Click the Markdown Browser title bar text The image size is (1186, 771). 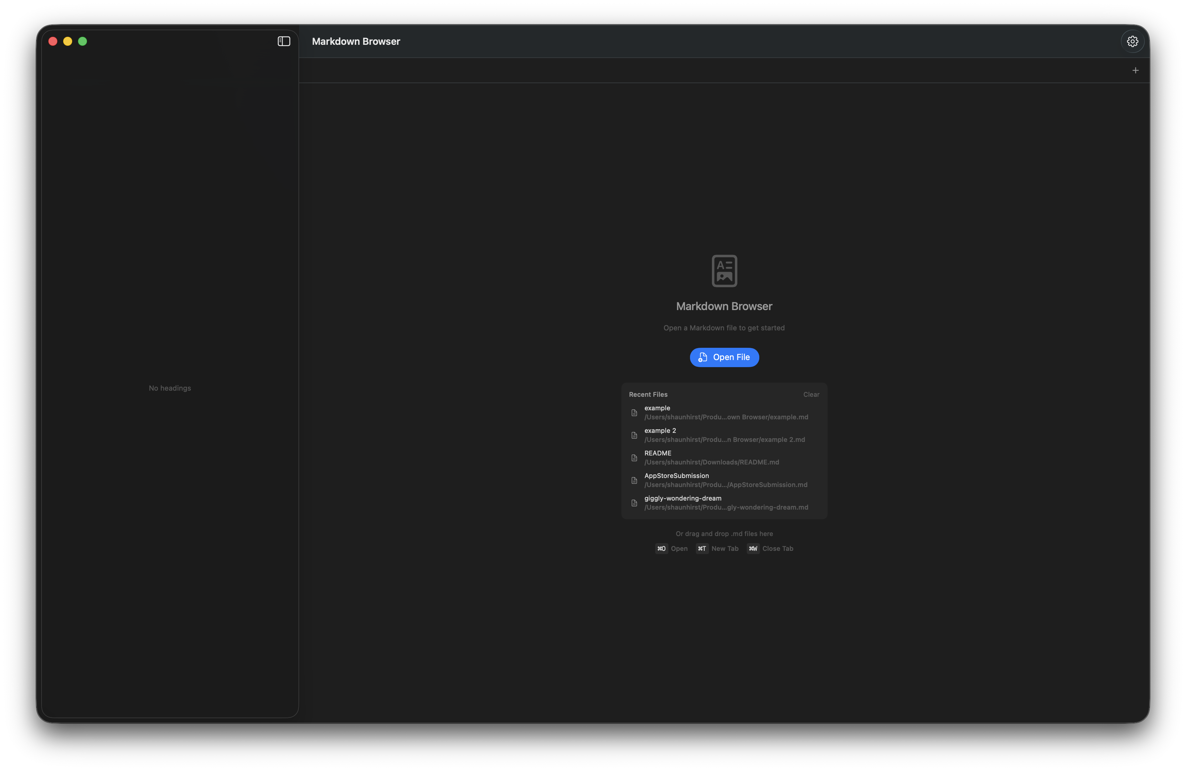click(355, 41)
